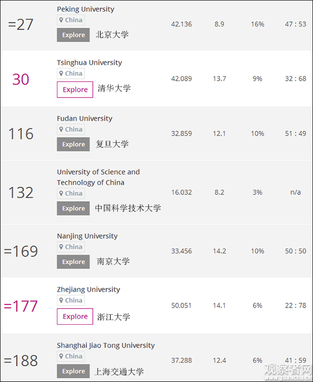Click the Peking University name link
This screenshot has height=382, width=313.
click(86, 9)
